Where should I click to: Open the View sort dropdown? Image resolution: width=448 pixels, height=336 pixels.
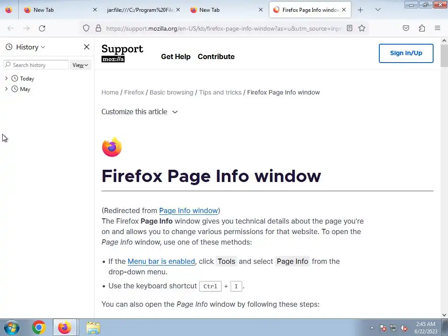point(80,65)
